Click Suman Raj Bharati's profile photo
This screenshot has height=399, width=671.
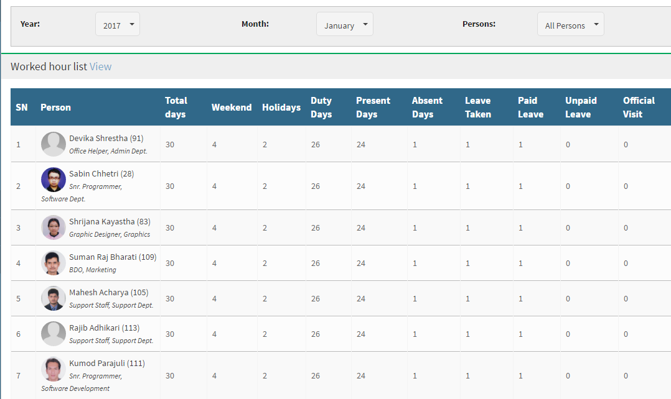(54, 263)
